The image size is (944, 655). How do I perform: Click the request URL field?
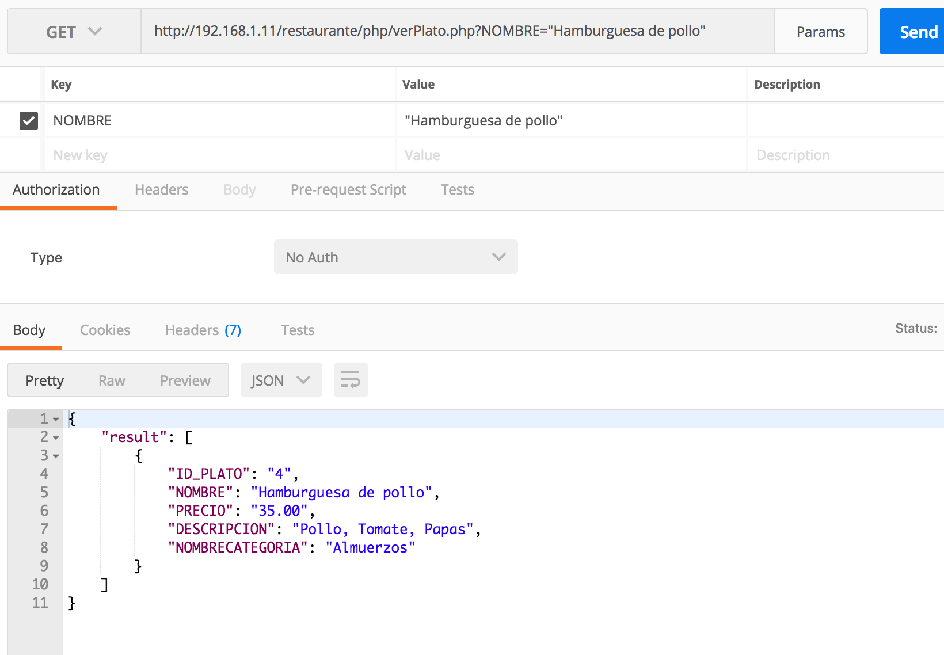458,31
